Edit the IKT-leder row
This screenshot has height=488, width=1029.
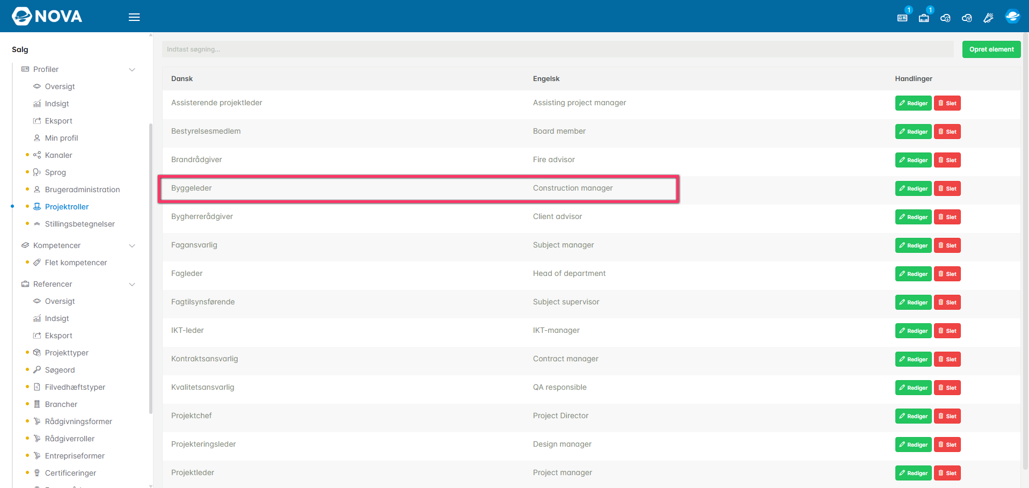914,331
